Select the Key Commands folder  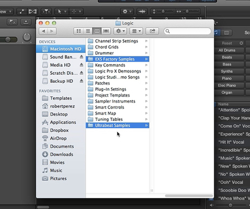pyautogui.click(x=117, y=65)
